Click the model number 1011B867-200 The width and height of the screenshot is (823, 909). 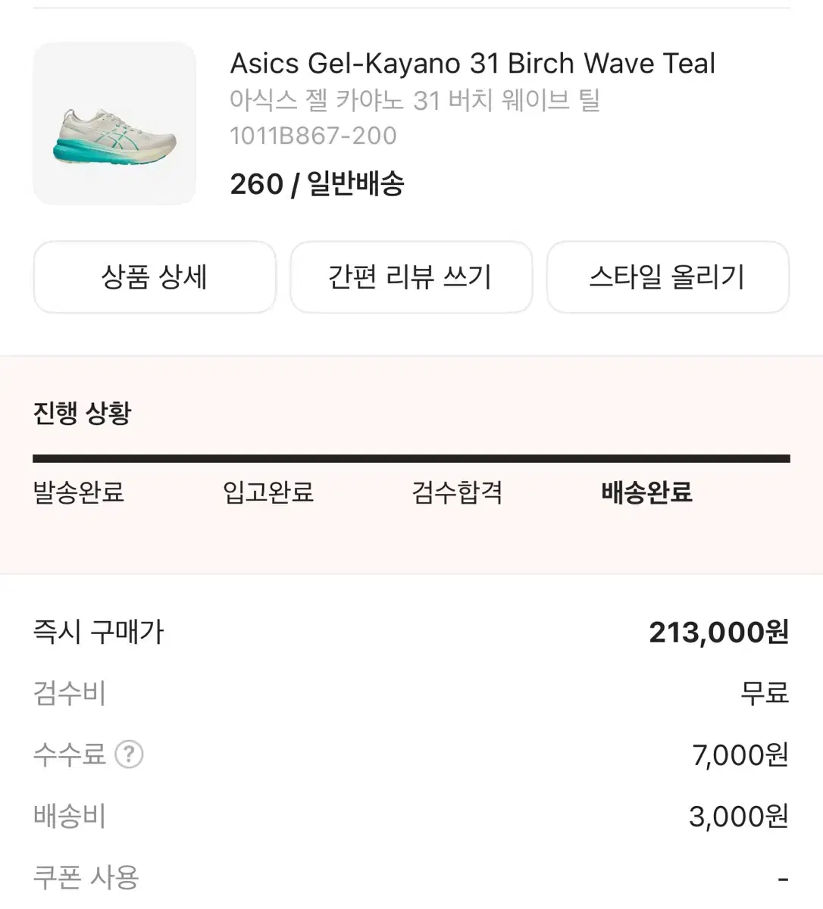click(313, 136)
